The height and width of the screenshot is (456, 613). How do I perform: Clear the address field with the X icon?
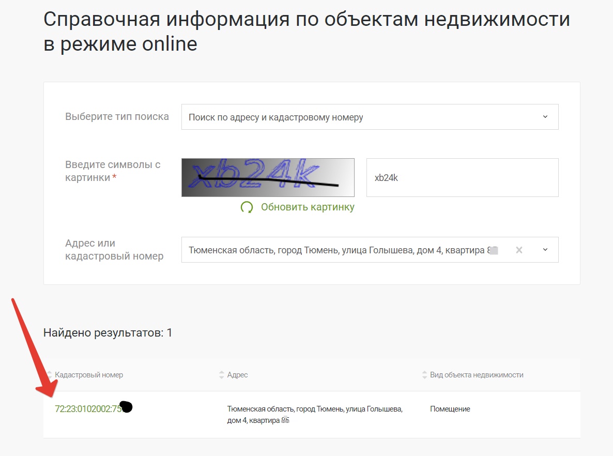tap(519, 250)
